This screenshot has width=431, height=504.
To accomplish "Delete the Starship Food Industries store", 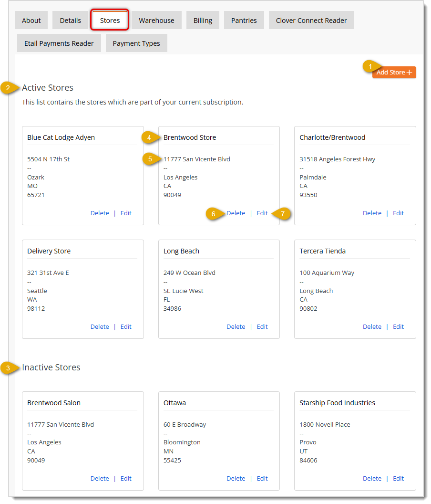I will click(372, 478).
